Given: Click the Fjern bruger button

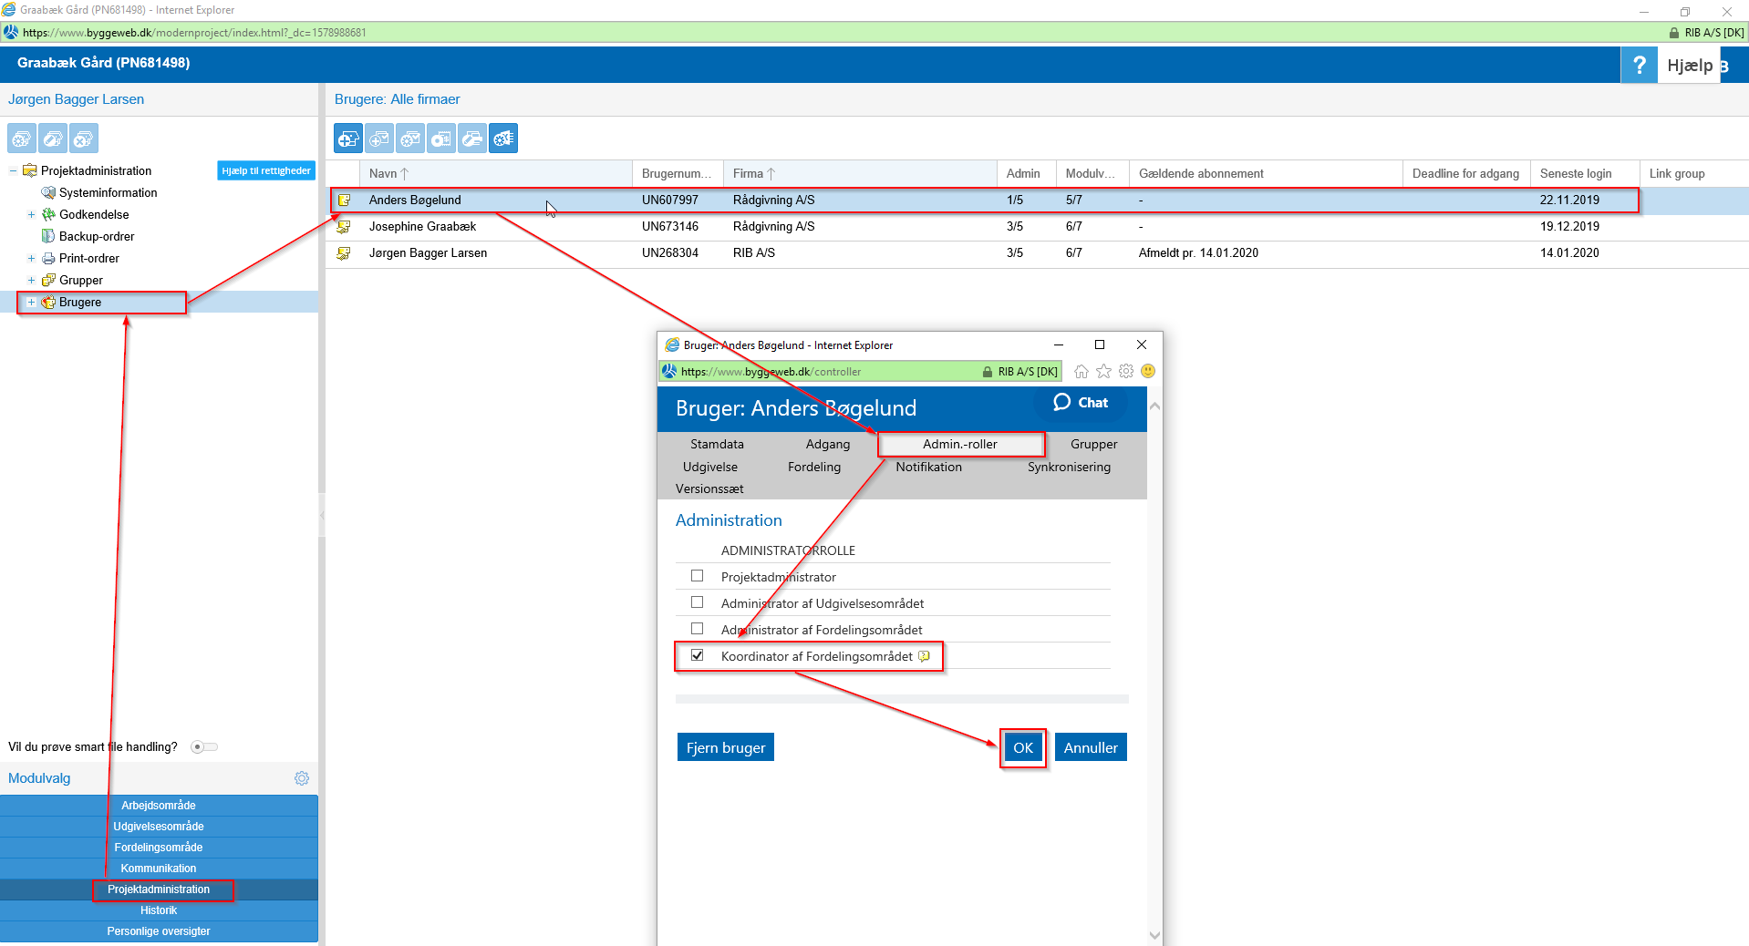Looking at the screenshot, I should pos(726,747).
